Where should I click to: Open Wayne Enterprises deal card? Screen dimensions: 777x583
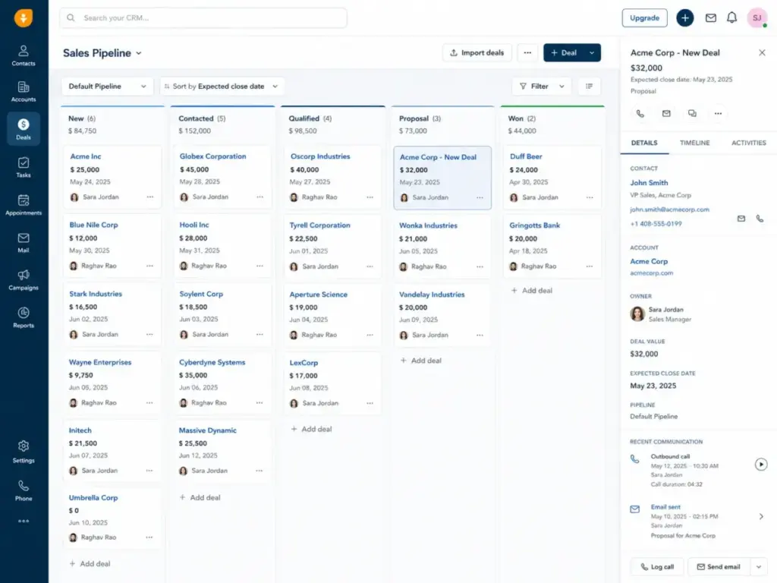[112, 383]
